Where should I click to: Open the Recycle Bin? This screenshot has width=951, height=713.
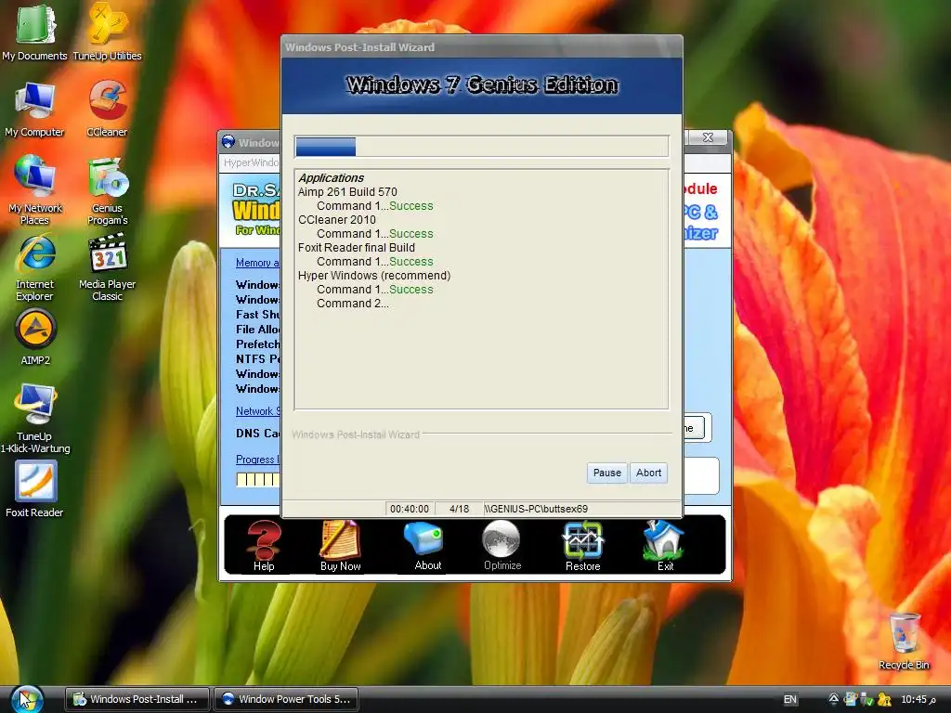pyautogui.click(x=904, y=642)
